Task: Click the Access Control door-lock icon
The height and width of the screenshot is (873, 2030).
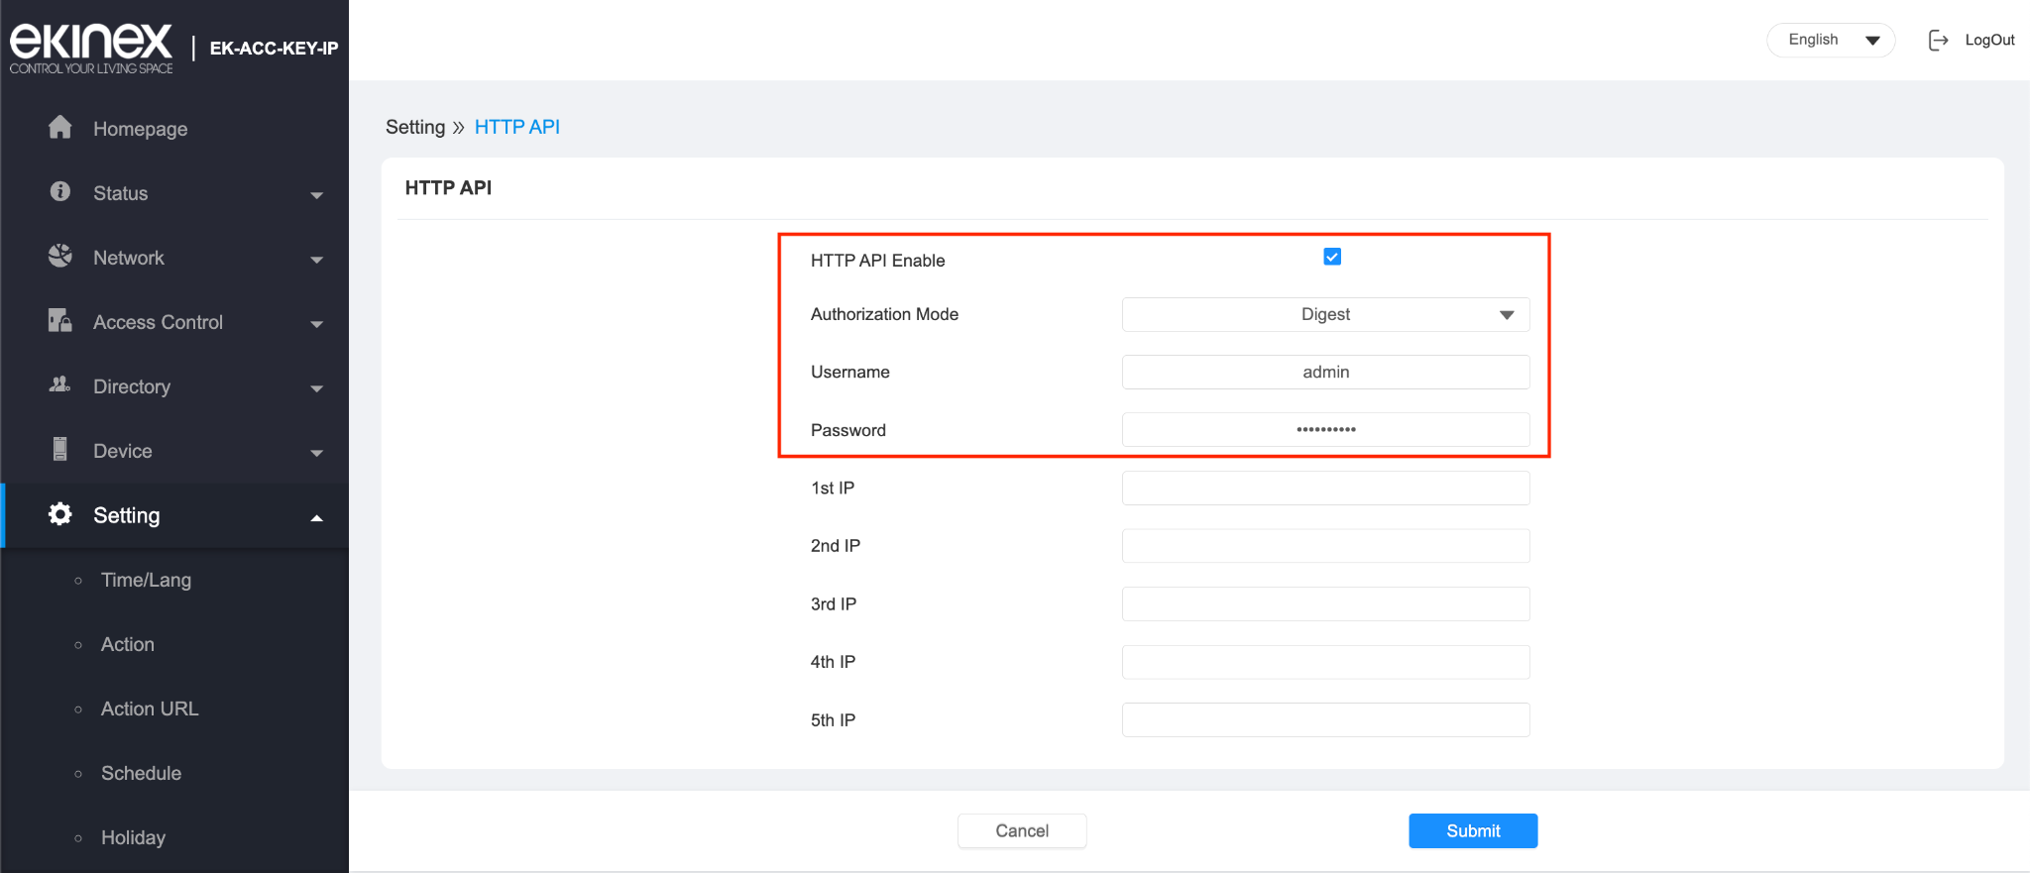Action: [60, 320]
